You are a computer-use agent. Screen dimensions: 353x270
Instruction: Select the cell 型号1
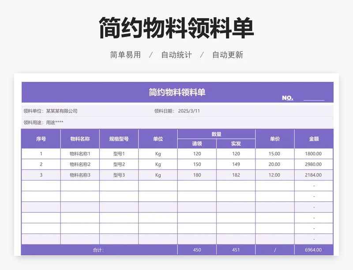click(x=119, y=154)
